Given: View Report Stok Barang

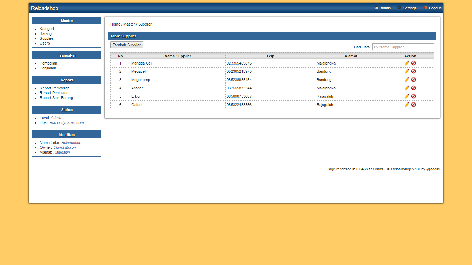Looking at the screenshot, I should pos(56,98).
